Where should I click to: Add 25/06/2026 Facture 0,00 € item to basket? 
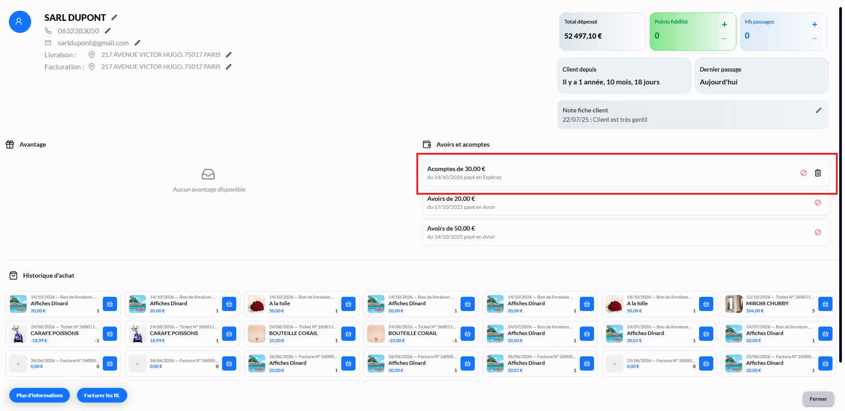706,363
